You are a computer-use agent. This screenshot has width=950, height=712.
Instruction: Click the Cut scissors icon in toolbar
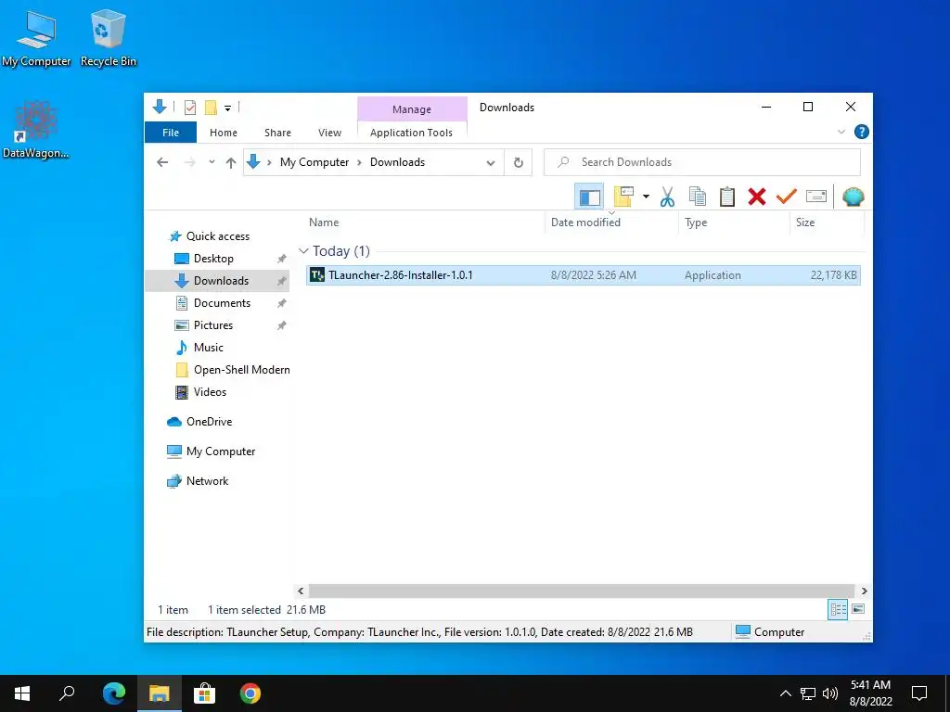[x=667, y=197]
